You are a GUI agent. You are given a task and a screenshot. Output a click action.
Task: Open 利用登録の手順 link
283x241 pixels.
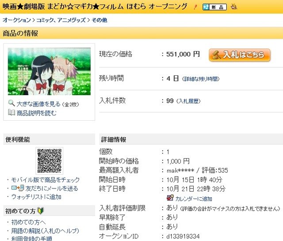(31, 238)
